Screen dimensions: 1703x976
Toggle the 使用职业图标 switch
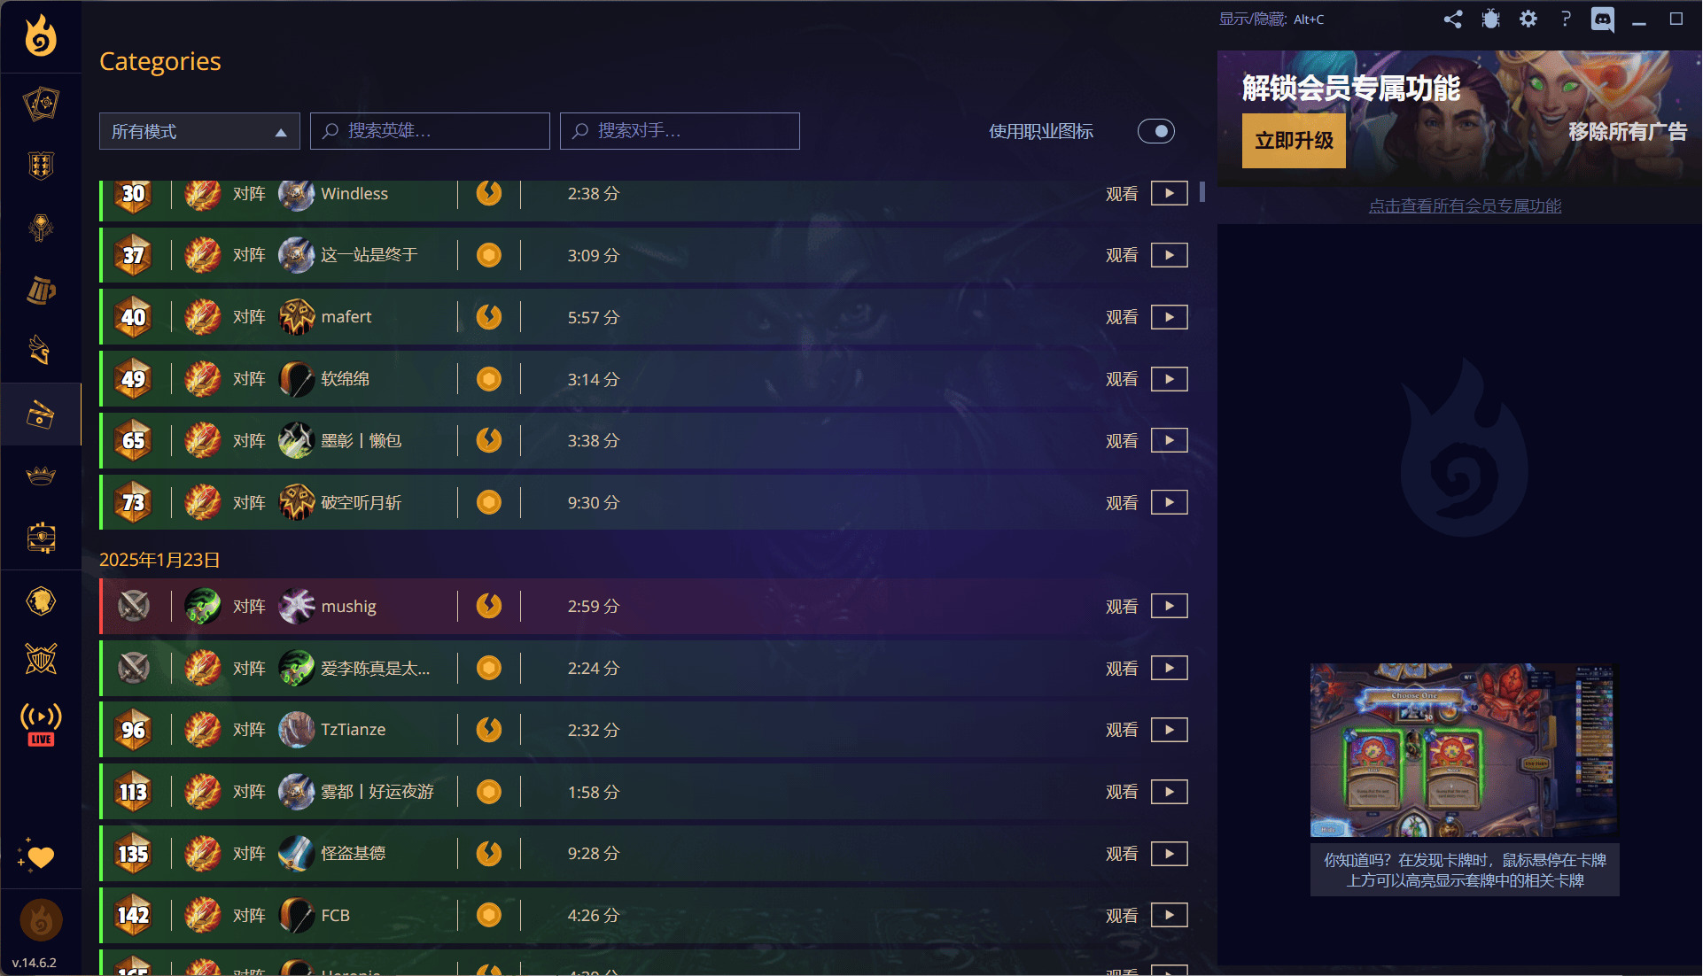click(x=1156, y=131)
